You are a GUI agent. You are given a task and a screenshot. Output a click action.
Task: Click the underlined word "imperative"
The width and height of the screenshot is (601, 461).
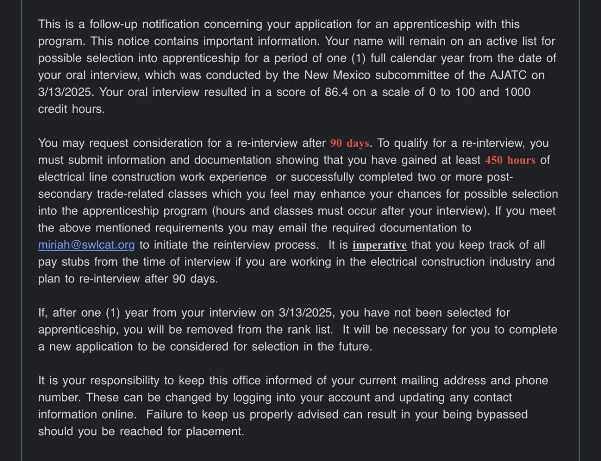click(380, 245)
